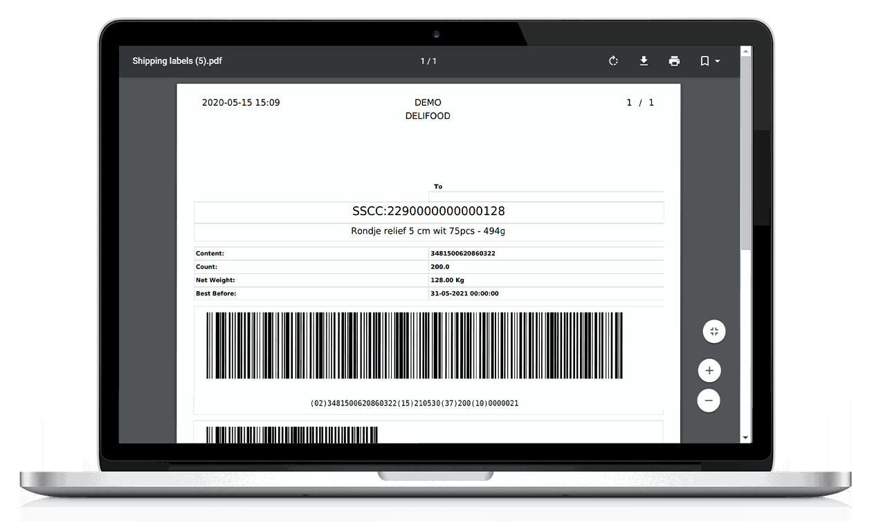Click the scrollbar up arrow
The width and height of the screenshot is (872, 523).
(x=745, y=51)
